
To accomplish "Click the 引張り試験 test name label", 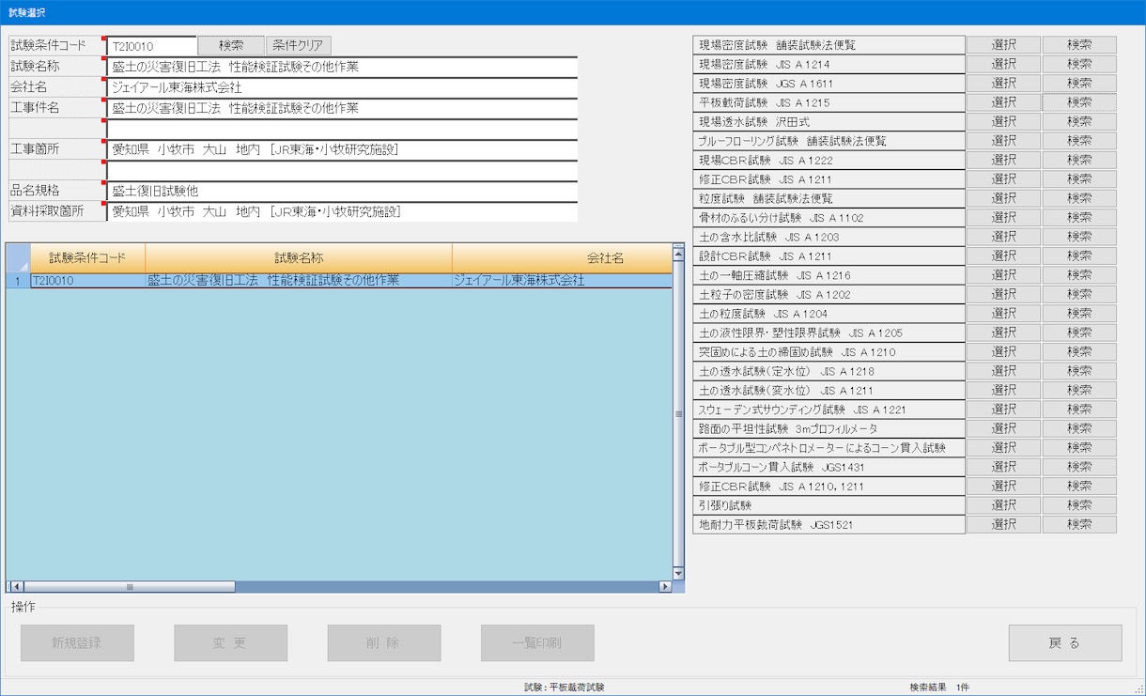I will pos(829,505).
